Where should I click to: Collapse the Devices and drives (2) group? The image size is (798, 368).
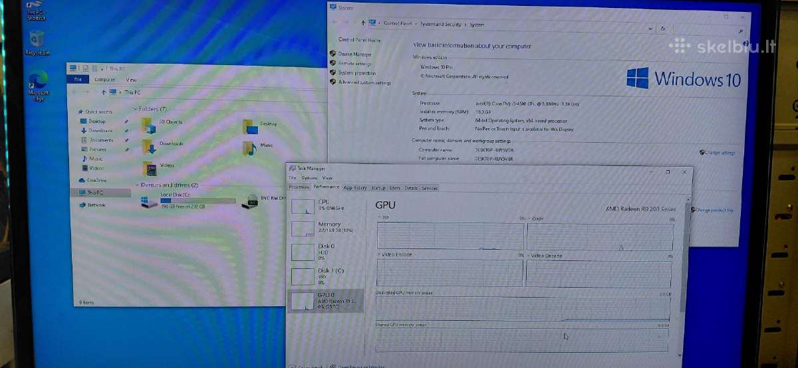point(138,185)
